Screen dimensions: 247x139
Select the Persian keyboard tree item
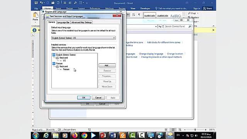point(66,69)
